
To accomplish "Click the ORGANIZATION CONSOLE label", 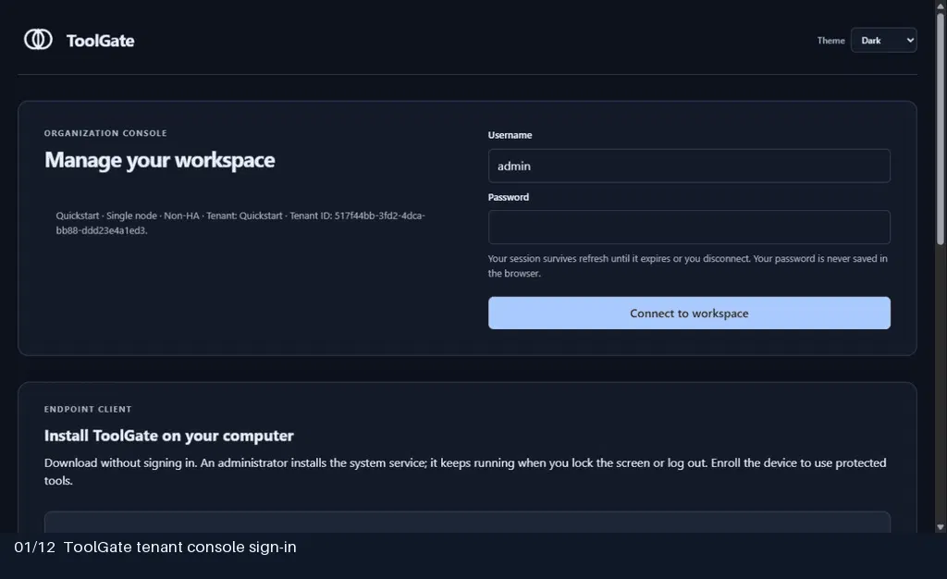I will pyautogui.click(x=105, y=133).
